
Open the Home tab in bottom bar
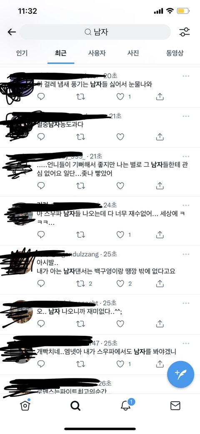pos(25,405)
